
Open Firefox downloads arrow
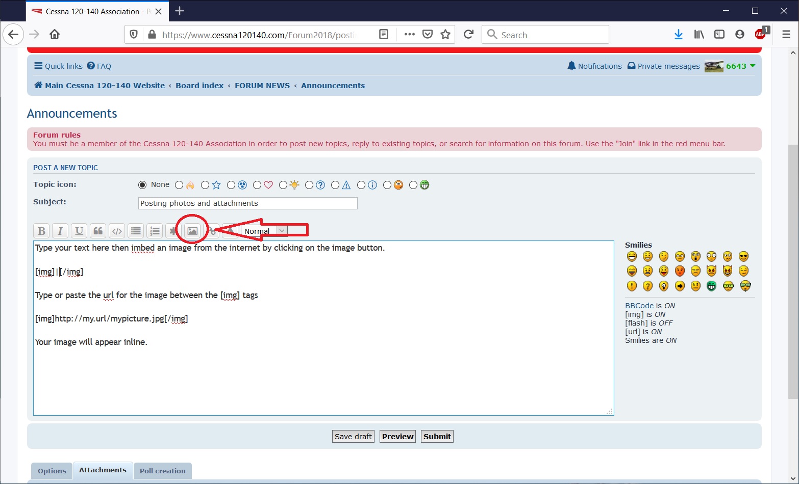[679, 35]
